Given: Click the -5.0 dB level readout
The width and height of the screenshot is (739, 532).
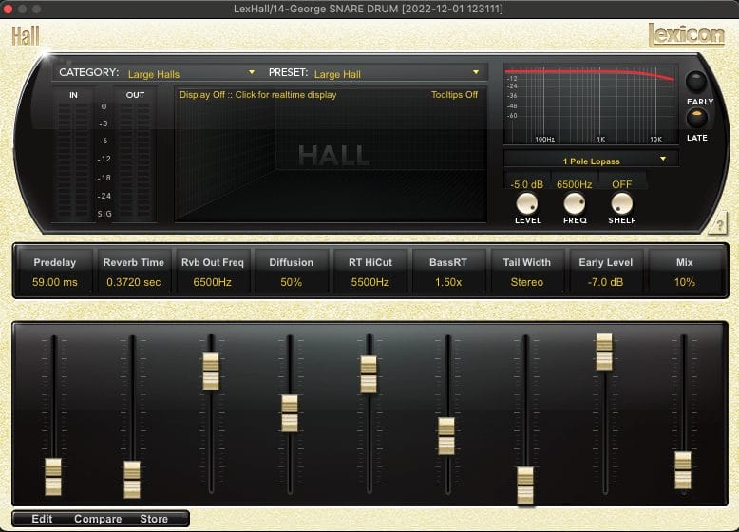Looking at the screenshot, I should 527,184.
